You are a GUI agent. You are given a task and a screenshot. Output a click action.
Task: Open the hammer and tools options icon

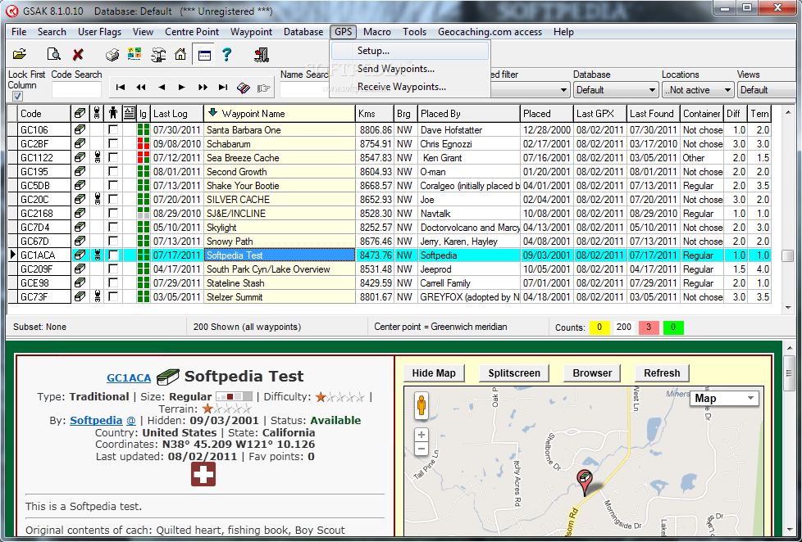pos(158,54)
